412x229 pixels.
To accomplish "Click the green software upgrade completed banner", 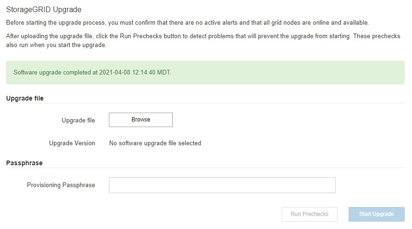I will [x=205, y=73].
